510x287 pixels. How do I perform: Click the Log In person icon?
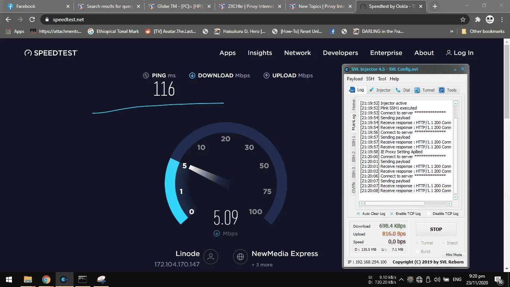[x=448, y=53]
